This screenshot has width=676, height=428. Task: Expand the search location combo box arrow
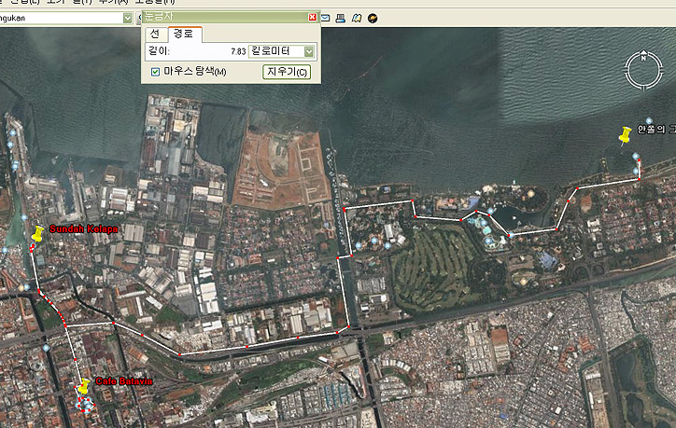[x=127, y=18]
